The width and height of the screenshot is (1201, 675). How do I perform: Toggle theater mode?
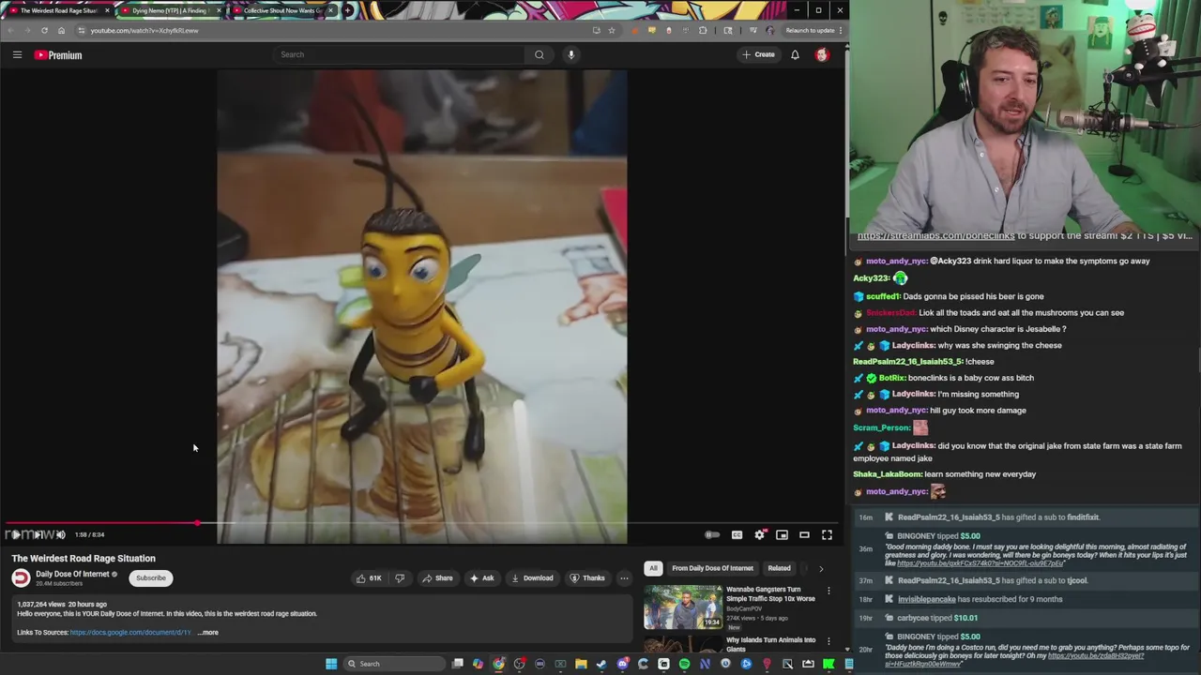pos(804,534)
